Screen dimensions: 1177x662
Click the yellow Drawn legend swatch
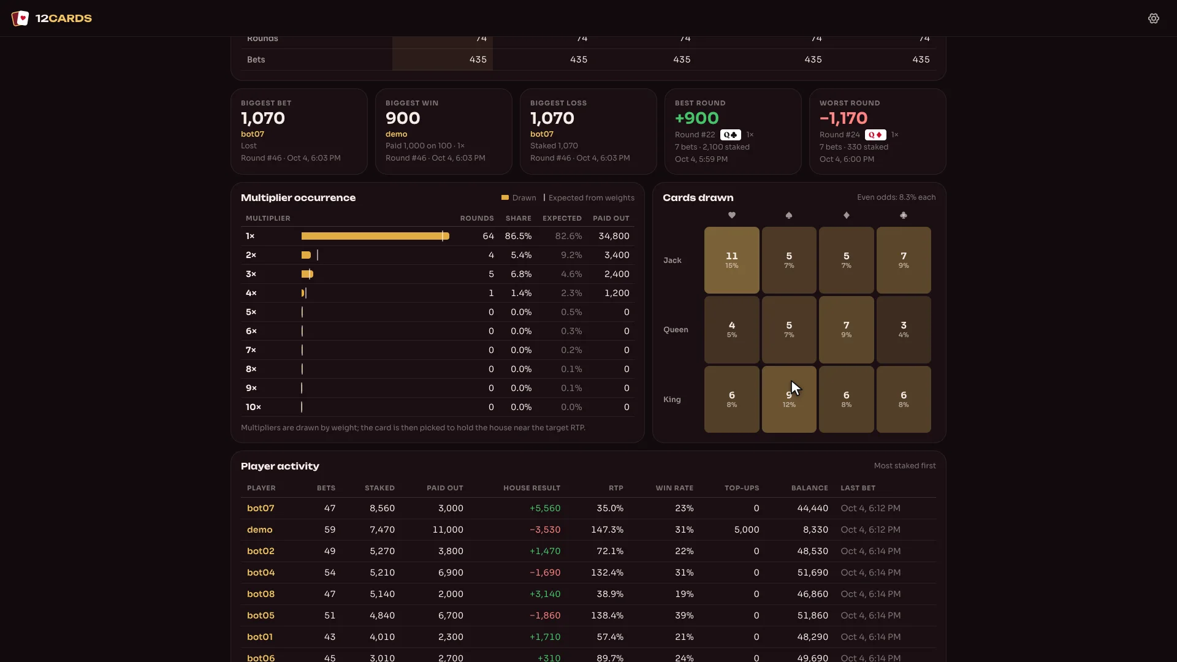(x=505, y=198)
